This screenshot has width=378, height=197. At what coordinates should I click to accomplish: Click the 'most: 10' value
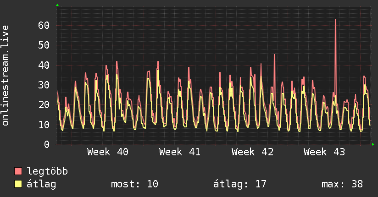pos(134,184)
